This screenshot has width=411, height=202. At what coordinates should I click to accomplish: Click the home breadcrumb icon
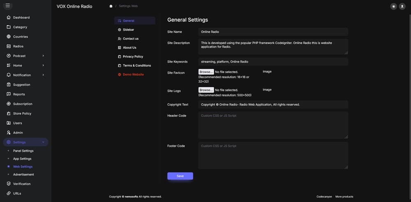click(111, 6)
